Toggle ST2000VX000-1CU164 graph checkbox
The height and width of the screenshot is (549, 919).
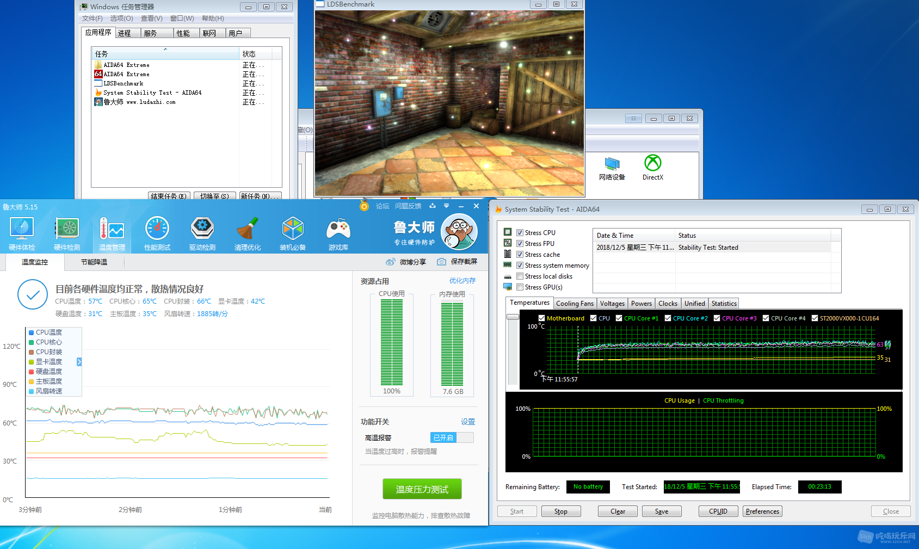point(815,318)
